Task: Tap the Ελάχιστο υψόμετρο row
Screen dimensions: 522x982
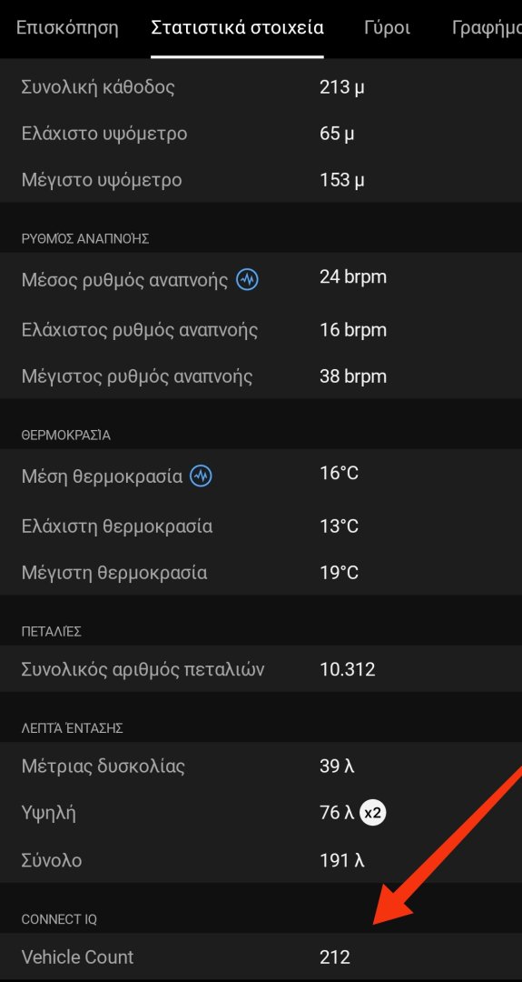Action: point(261,134)
